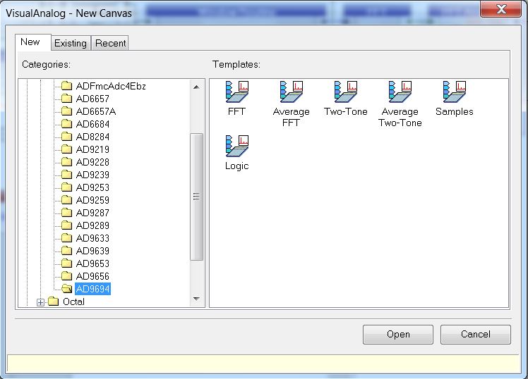
Task: Click the AD9253 folder icon
Action: pos(66,187)
